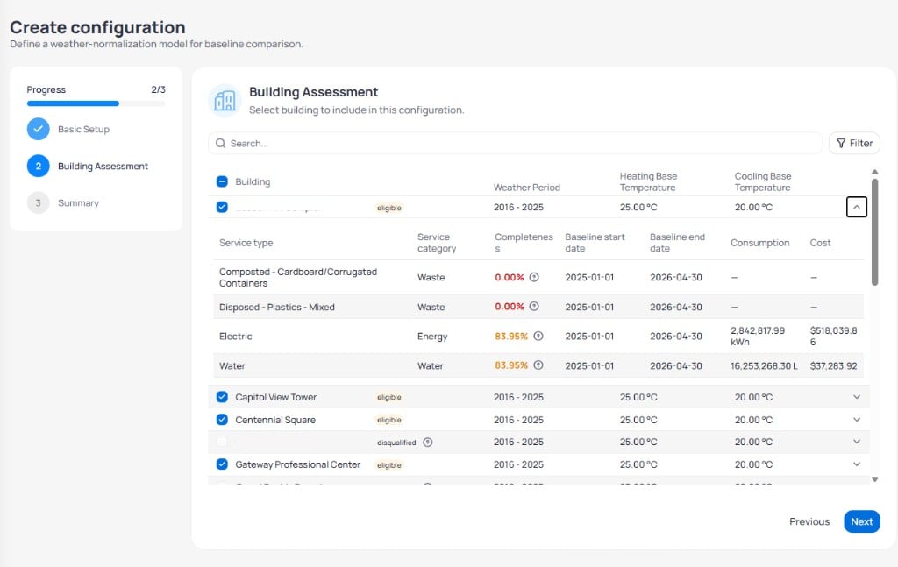Click the search magnifier icon
The width and height of the screenshot is (898, 567).
[x=220, y=143]
